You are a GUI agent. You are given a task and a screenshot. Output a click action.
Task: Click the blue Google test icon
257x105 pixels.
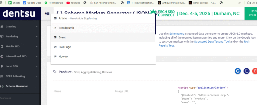238,71
